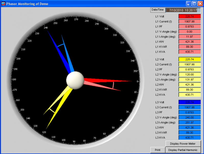Select the L2 V-Angle value 120.00

(189, 75)
